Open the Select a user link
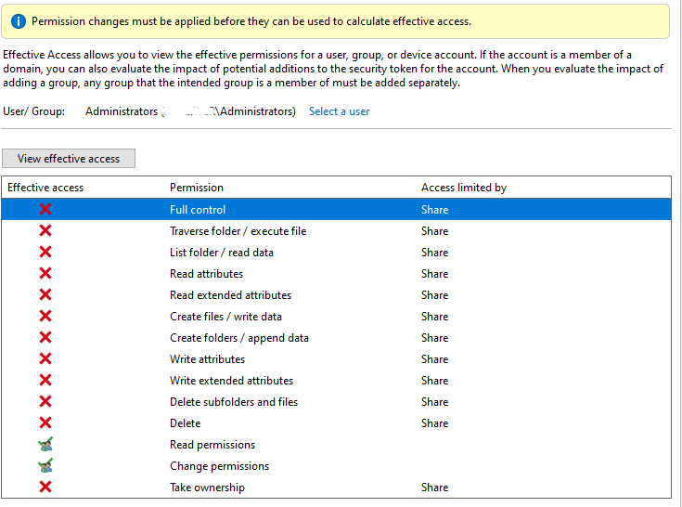 (339, 111)
